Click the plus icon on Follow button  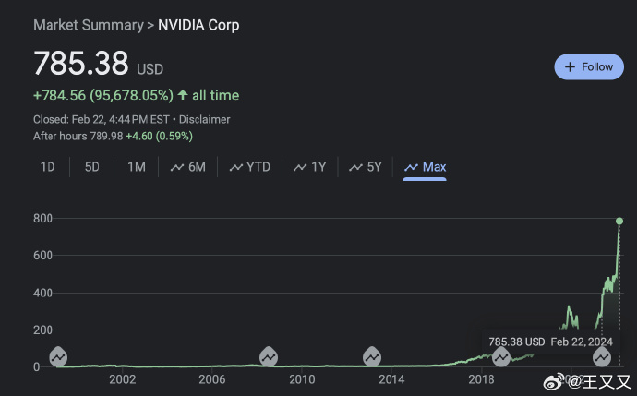[570, 67]
